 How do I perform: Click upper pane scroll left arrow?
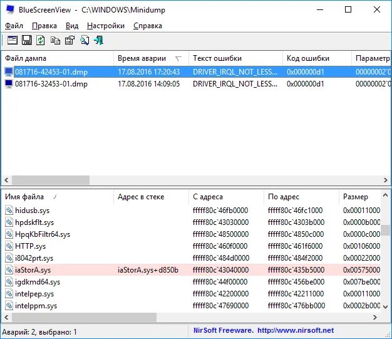(x=6, y=180)
